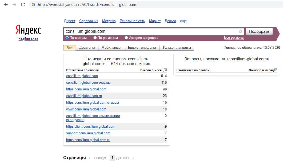This screenshot has width=283, height=165.
Task: Open the Директ link in top navigation
Action: 70,21
